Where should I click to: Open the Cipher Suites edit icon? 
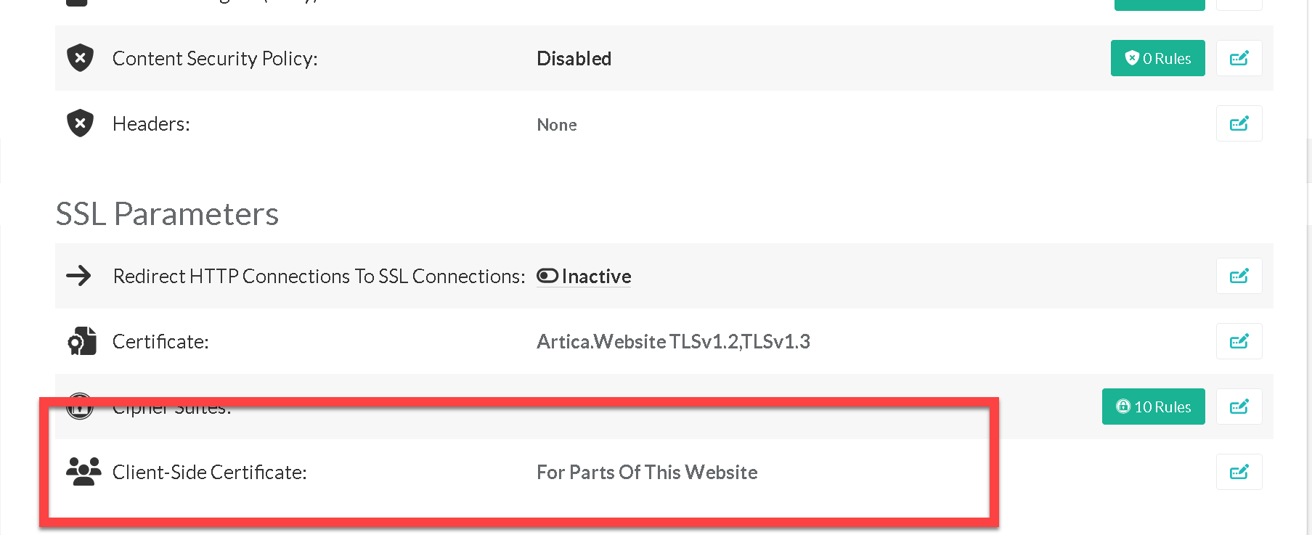click(1239, 407)
